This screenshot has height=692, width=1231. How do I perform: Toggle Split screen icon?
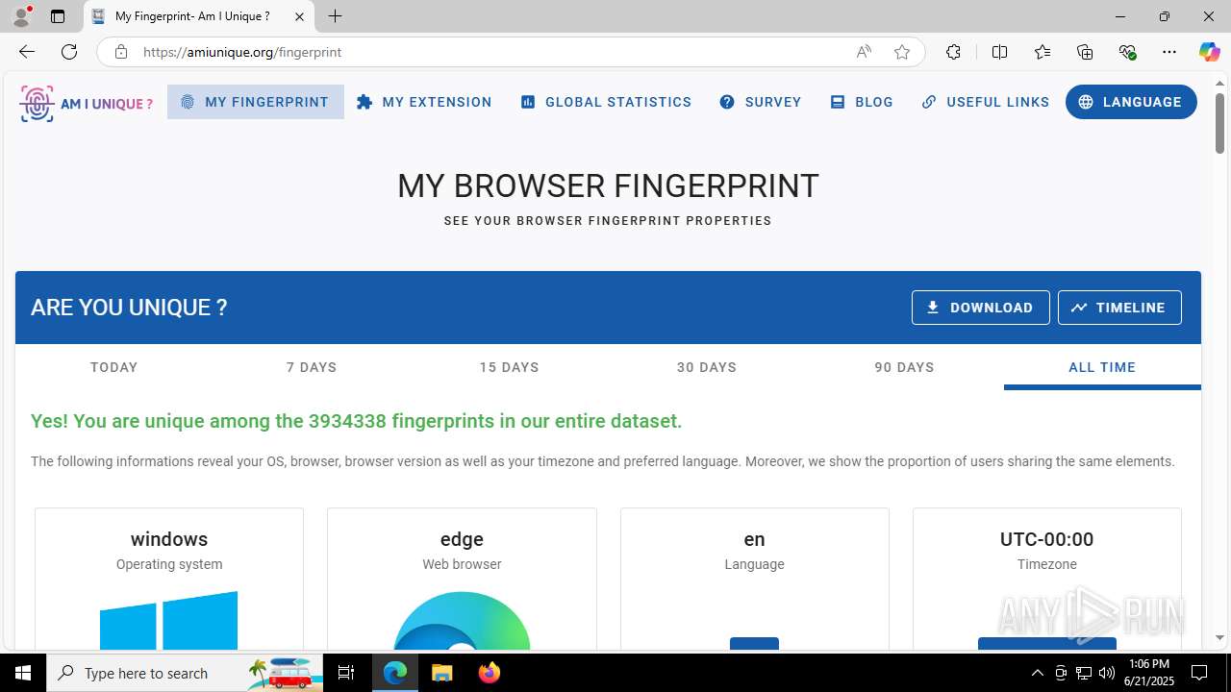pyautogui.click(x=999, y=52)
